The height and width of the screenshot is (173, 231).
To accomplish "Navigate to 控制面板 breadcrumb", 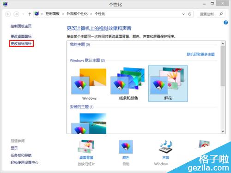I will (x=52, y=14).
